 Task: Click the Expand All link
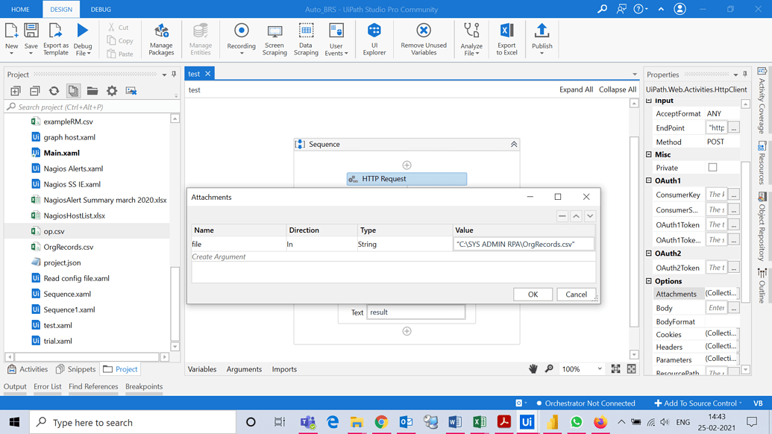click(x=576, y=89)
